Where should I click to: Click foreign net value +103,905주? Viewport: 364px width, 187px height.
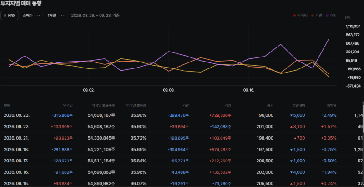(62, 127)
